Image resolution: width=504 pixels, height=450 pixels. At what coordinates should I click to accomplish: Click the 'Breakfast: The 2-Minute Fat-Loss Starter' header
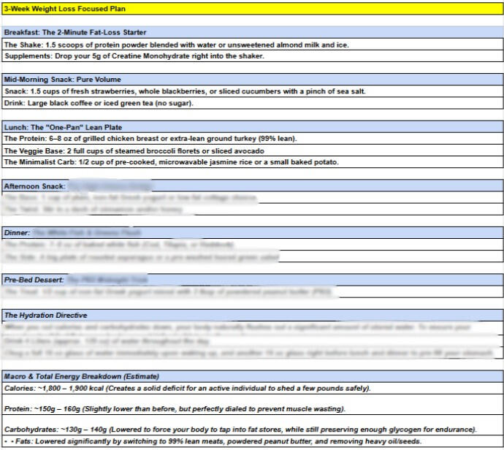tap(252, 32)
